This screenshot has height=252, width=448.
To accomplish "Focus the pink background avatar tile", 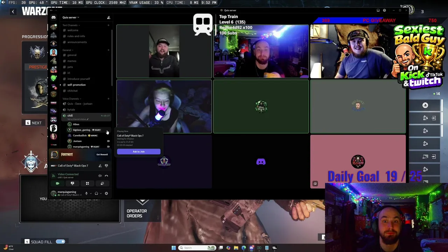I will (358, 162).
